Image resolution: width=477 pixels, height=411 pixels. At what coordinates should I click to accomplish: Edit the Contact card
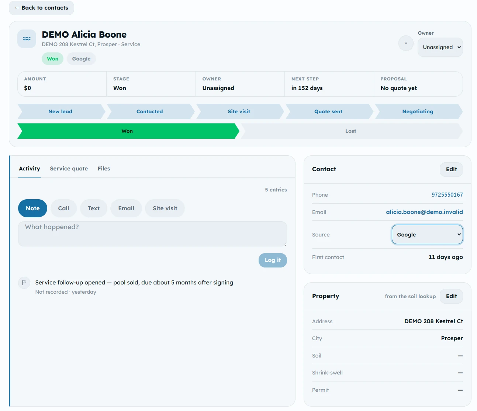451,169
